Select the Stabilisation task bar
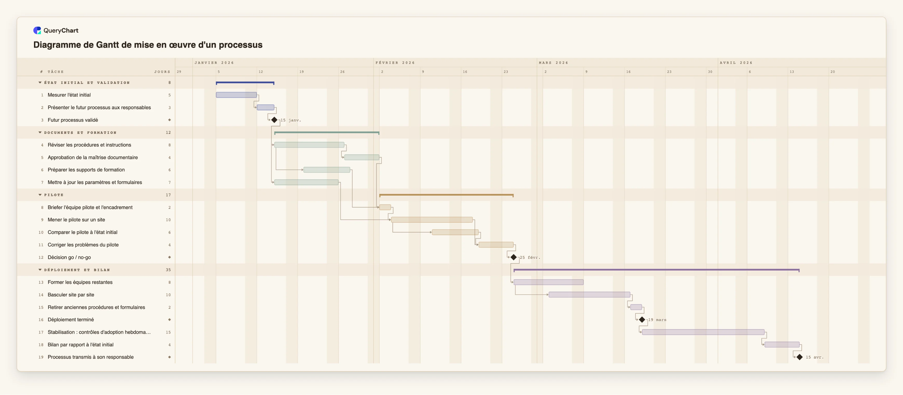The height and width of the screenshot is (395, 903). pyautogui.click(x=703, y=332)
